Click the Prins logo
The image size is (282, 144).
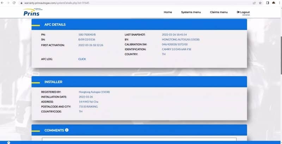pyautogui.click(x=33, y=12)
